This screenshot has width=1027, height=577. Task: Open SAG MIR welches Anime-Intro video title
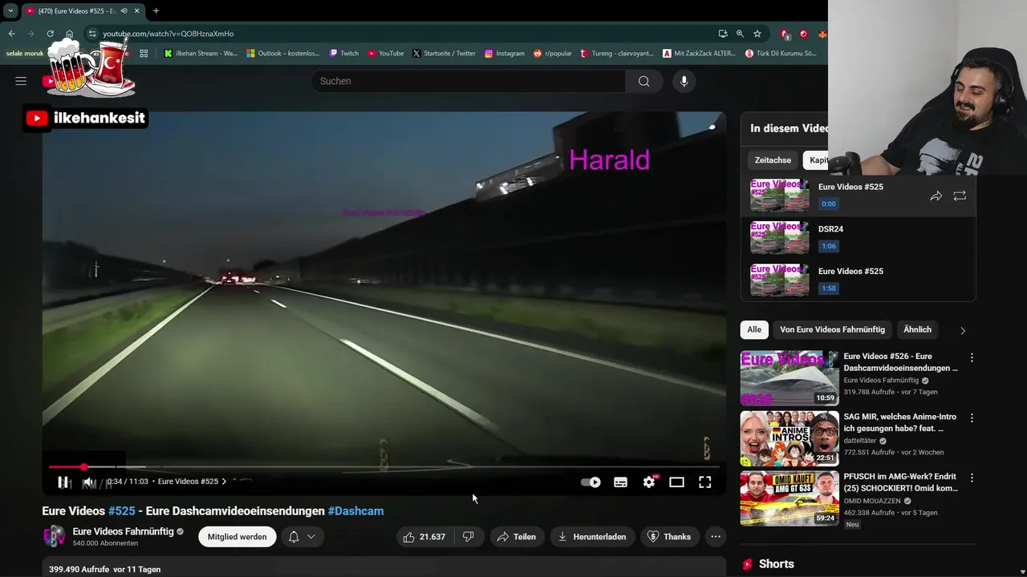tap(900, 422)
